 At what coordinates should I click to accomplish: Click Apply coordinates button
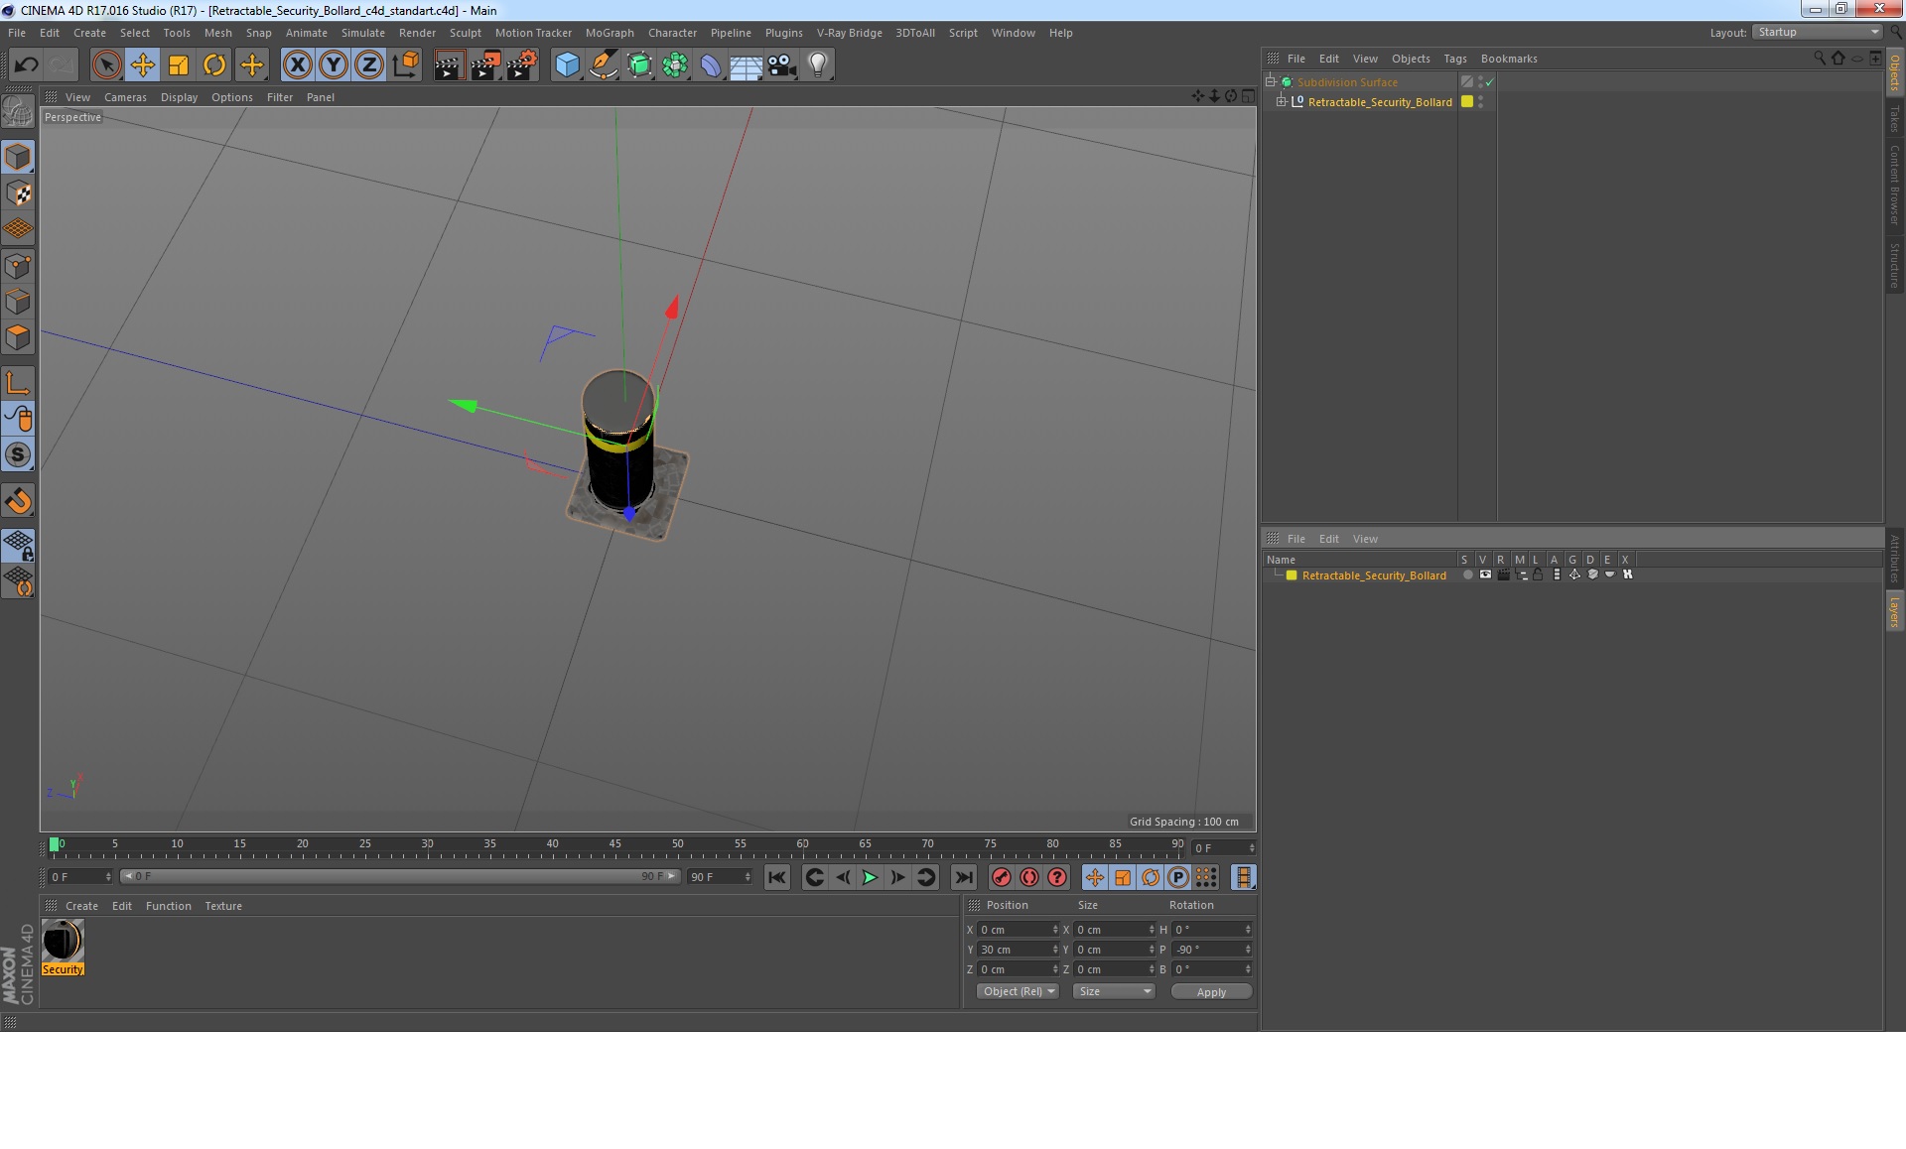coord(1211,992)
